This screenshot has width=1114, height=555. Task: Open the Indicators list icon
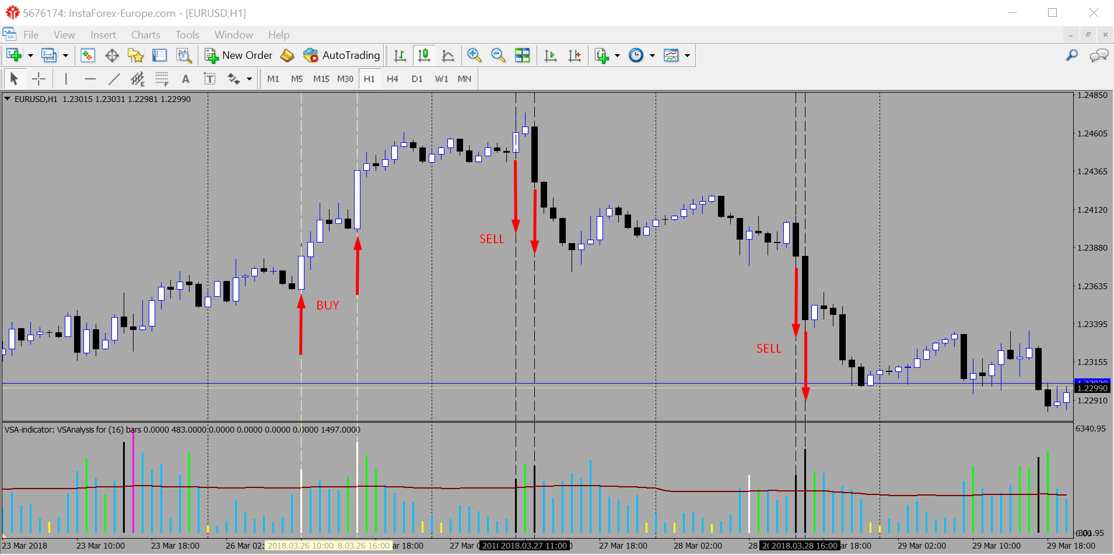click(x=602, y=55)
